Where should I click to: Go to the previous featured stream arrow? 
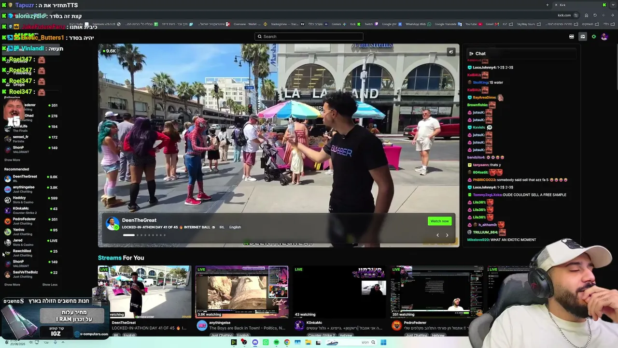438,235
